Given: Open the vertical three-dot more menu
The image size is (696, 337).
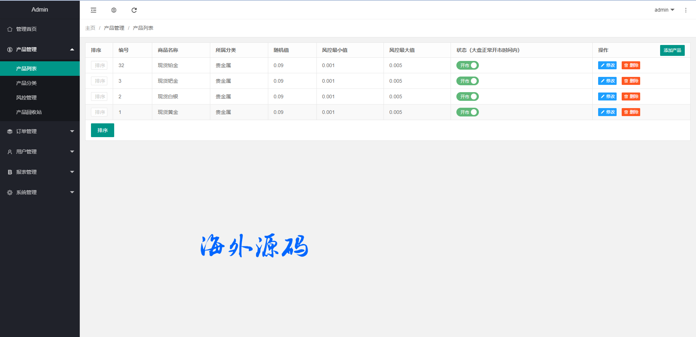Looking at the screenshot, I should pyautogui.click(x=685, y=10).
